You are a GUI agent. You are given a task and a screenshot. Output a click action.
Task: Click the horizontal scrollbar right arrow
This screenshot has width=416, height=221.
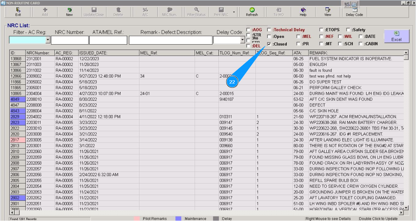(x=401, y=213)
